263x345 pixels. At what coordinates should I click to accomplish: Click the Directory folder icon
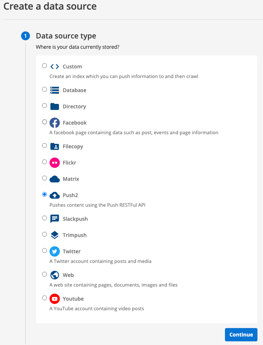[54, 106]
